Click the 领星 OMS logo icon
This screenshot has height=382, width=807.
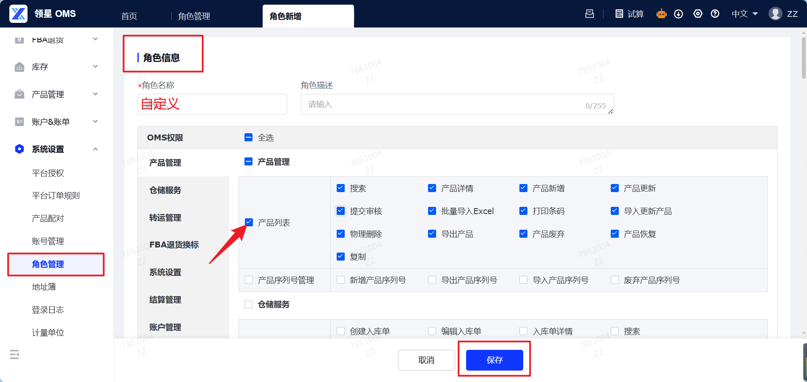click(19, 14)
